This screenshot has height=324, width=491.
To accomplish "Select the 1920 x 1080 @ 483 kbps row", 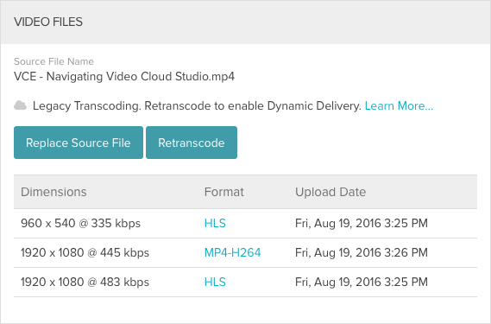I will [245, 282].
